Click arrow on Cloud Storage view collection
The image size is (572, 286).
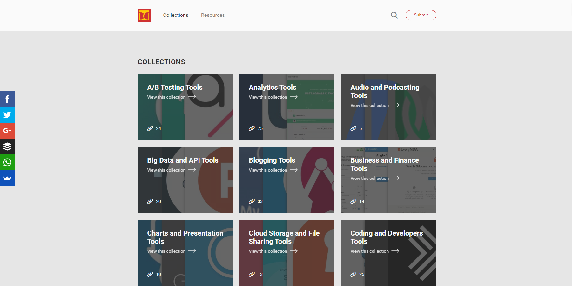tap(294, 251)
